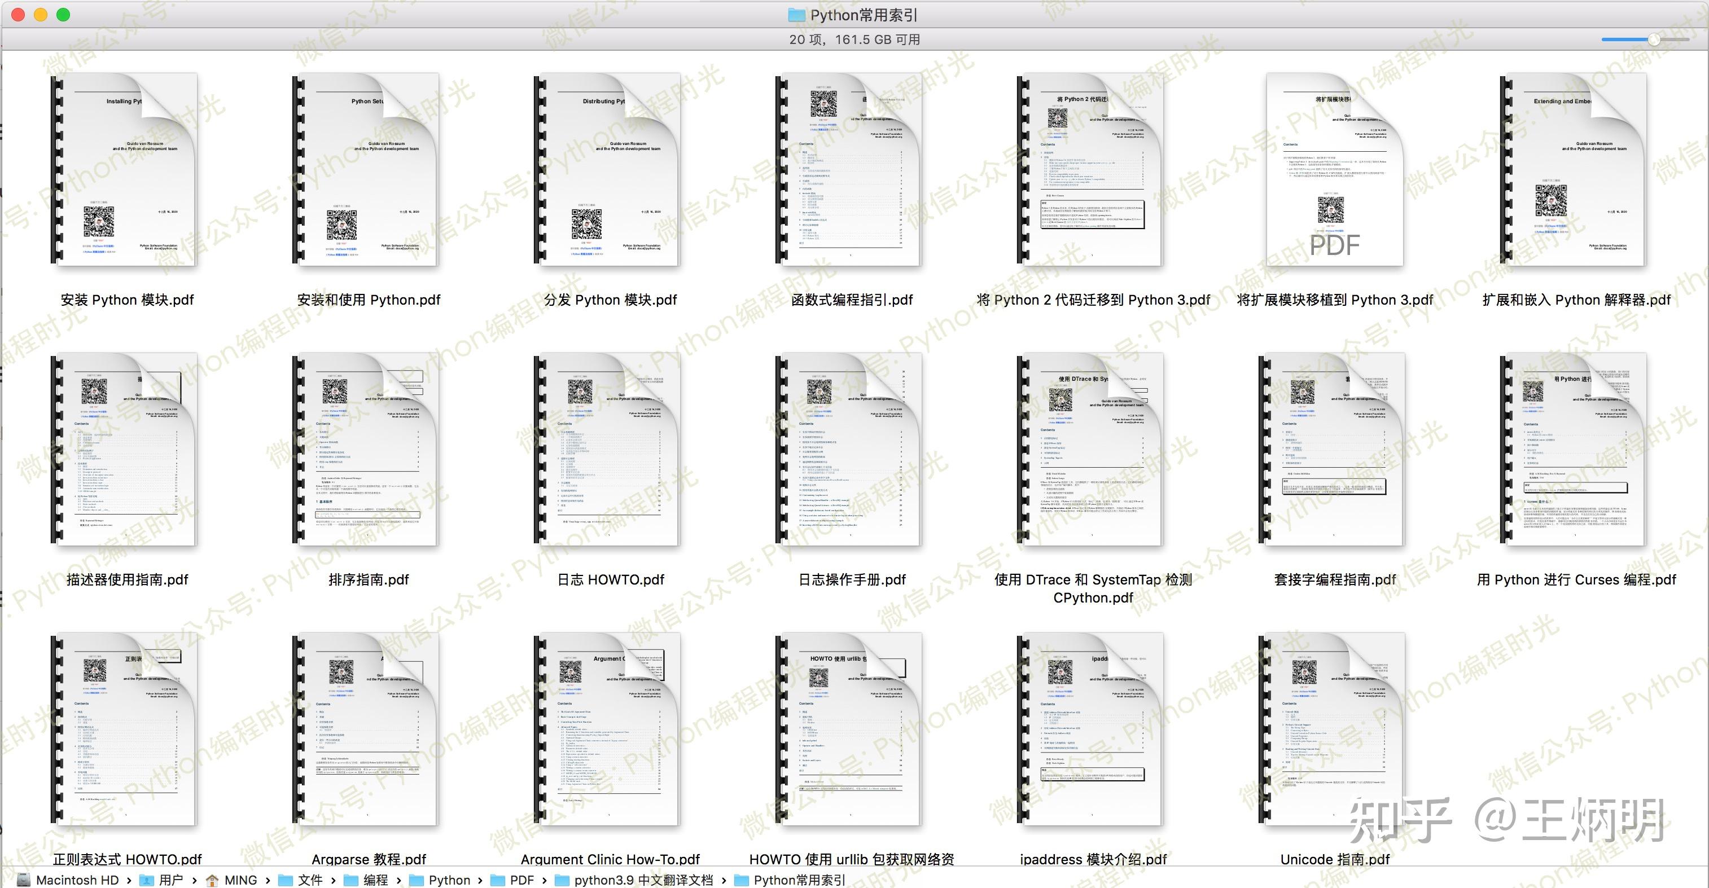Select the 安装和使用 Python.pdf file icon
This screenshot has width=1709, height=888.
[x=366, y=170]
